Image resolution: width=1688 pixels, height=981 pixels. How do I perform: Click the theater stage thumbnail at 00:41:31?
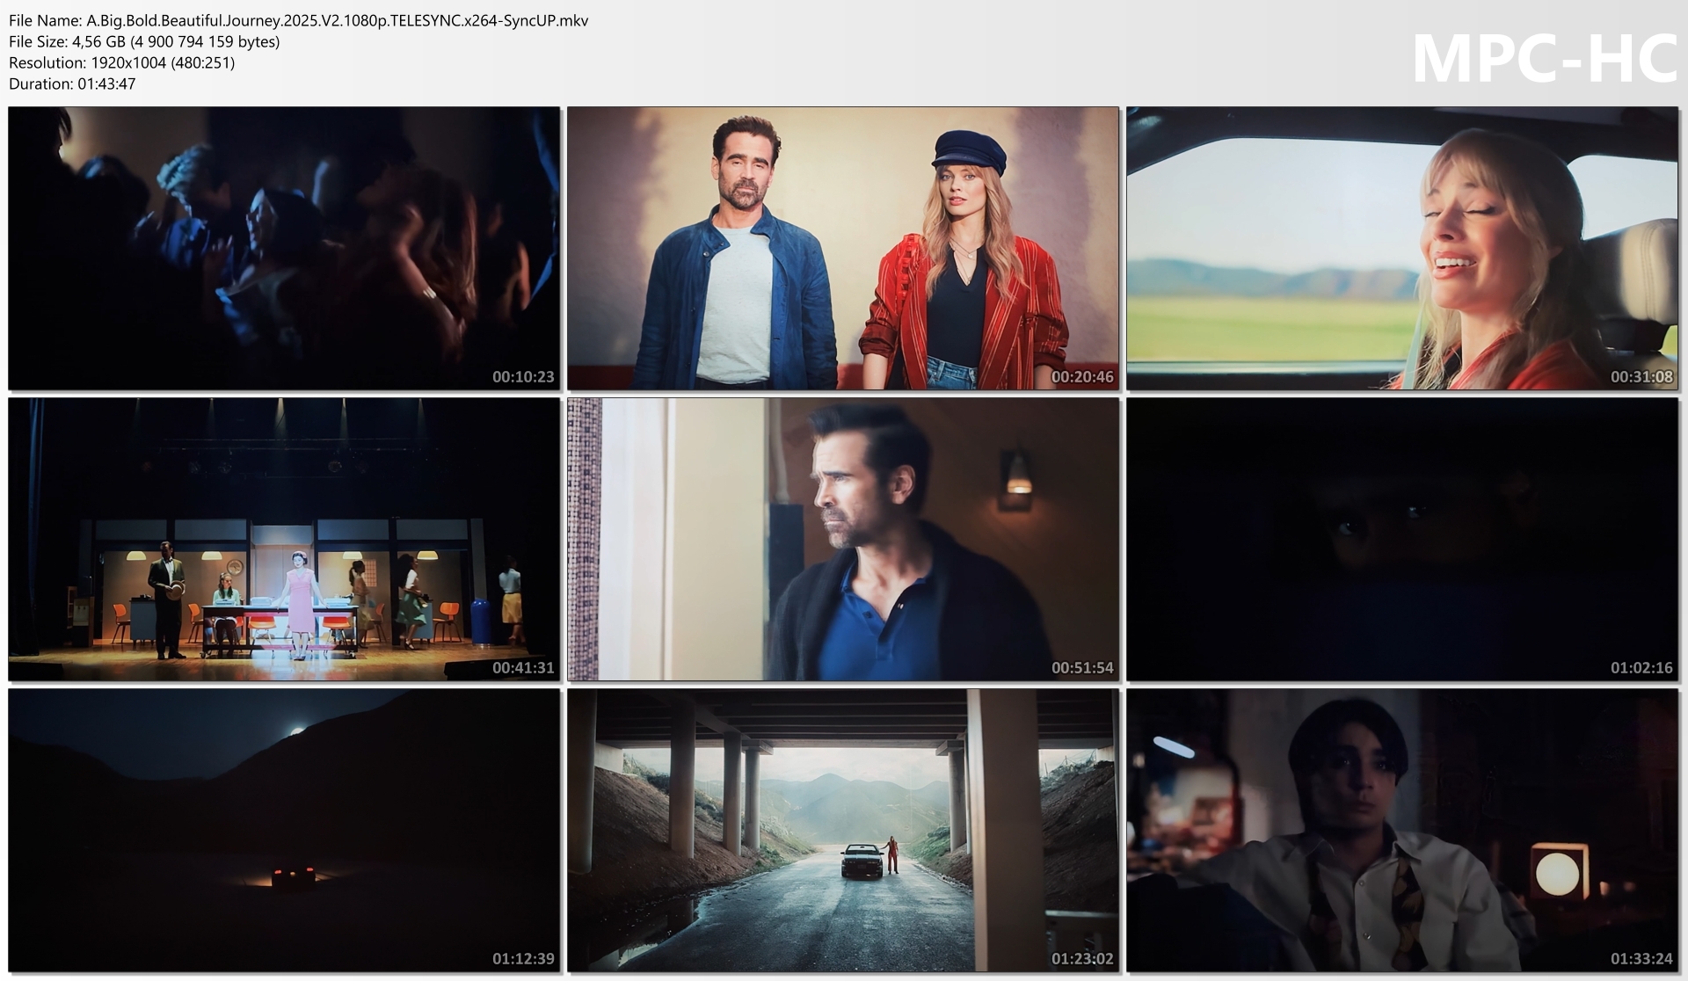click(284, 539)
